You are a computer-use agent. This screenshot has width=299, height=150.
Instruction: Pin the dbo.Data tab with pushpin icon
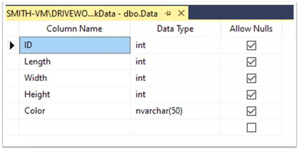point(168,14)
